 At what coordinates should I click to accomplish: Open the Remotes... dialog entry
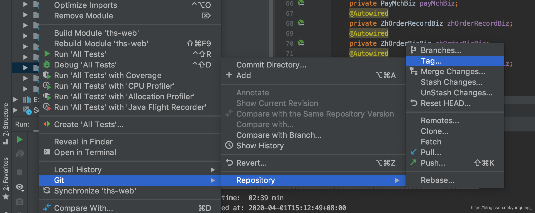455,120
